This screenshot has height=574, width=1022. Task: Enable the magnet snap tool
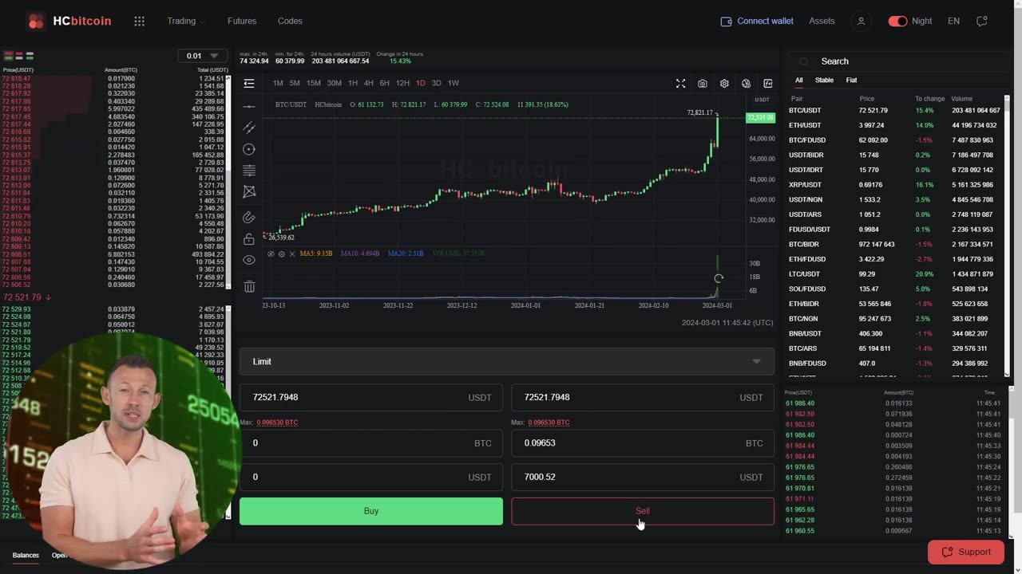pyautogui.click(x=249, y=217)
